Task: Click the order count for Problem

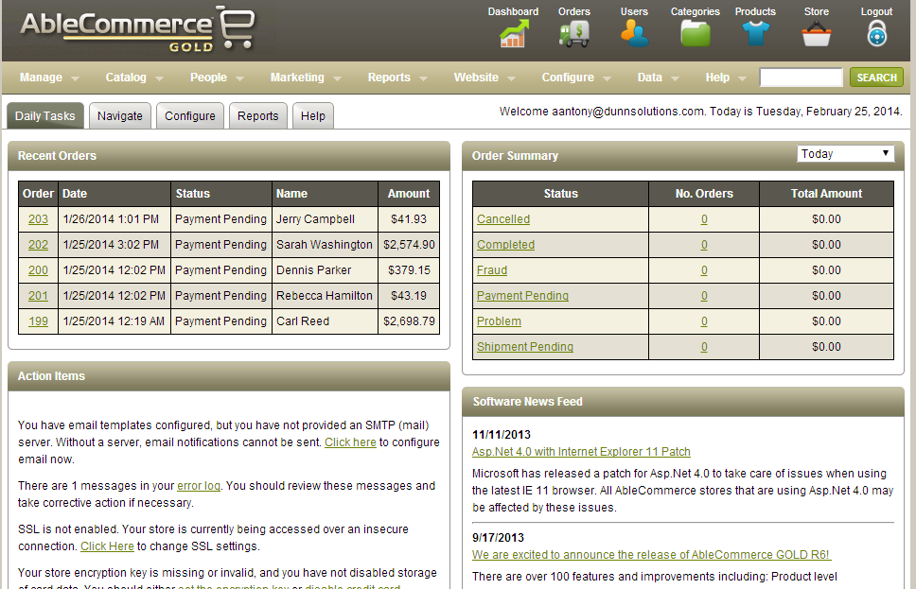Action: [x=704, y=321]
